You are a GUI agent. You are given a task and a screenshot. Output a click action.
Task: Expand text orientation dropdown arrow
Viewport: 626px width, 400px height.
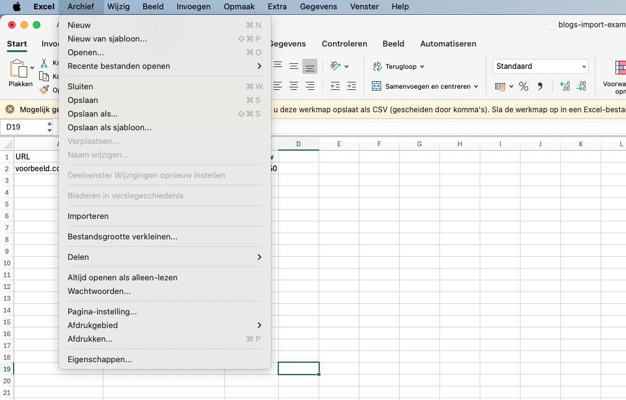click(346, 66)
